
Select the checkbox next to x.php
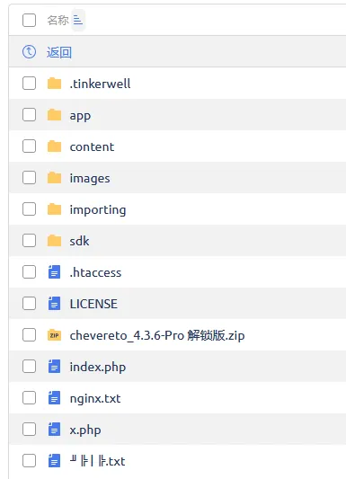pyautogui.click(x=29, y=430)
